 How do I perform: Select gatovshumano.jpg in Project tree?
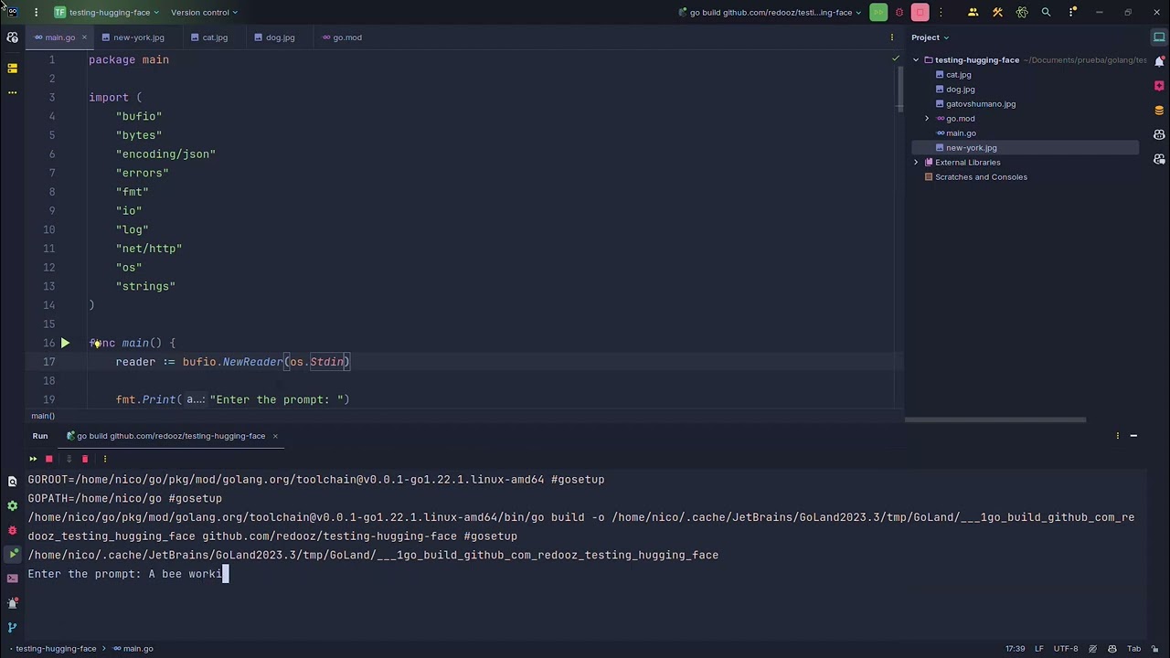click(980, 103)
